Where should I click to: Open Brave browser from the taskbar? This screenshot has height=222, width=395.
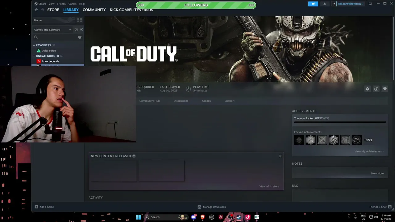click(203, 217)
